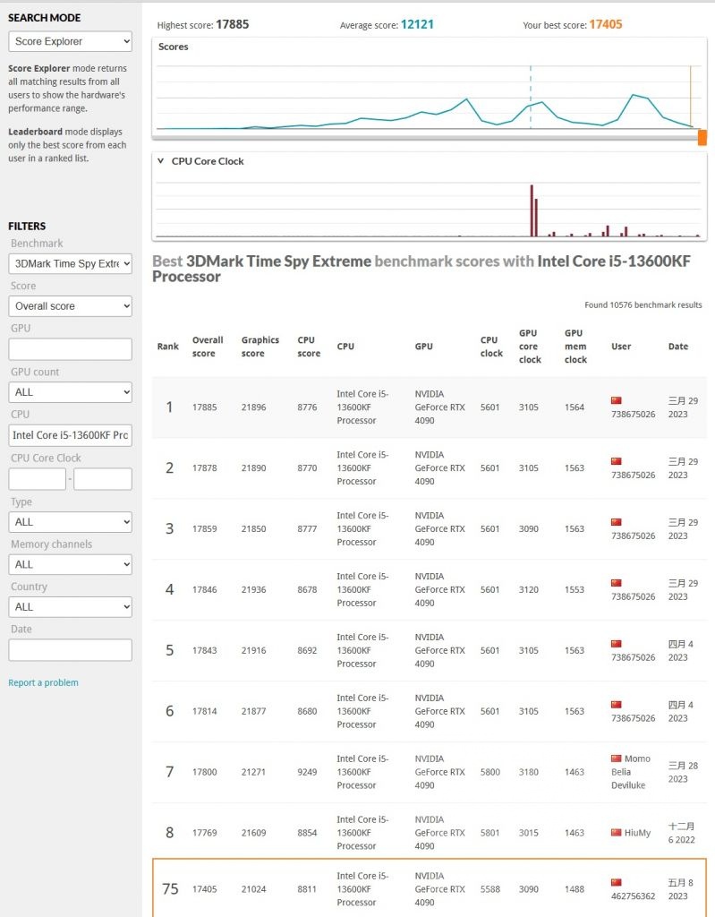Click the flag icon in rank 3 row
The image size is (715, 917).
click(x=616, y=522)
